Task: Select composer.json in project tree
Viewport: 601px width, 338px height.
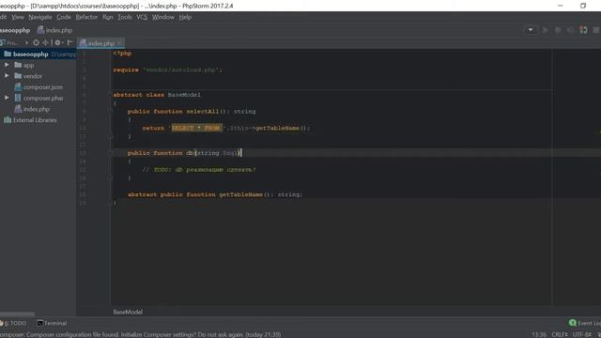Action: tap(39, 87)
